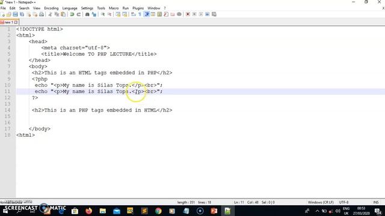
Task: Toggle synchronize vertical scrolling icon
Action: [118, 14]
